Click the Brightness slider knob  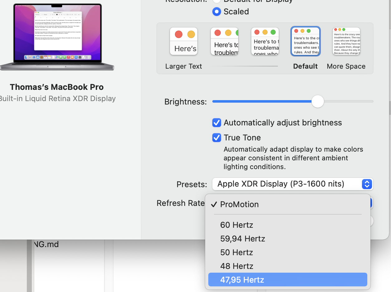(x=318, y=101)
